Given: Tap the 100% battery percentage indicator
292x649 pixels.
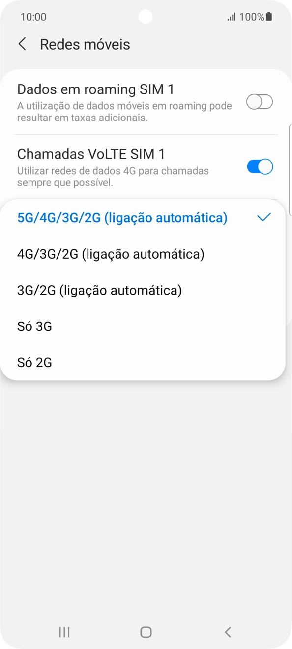Looking at the screenshot, I should (252, 17).
